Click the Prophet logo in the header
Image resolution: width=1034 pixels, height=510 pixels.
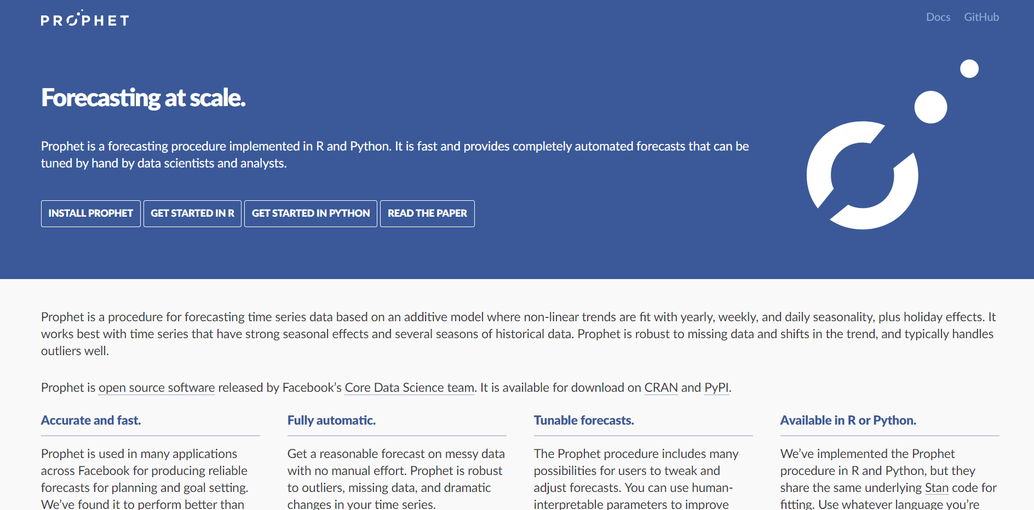click(x=85, y=20)
